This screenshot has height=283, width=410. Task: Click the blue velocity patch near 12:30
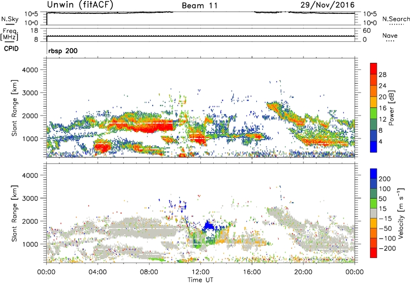pyautogui.click(x=209, y=226)
